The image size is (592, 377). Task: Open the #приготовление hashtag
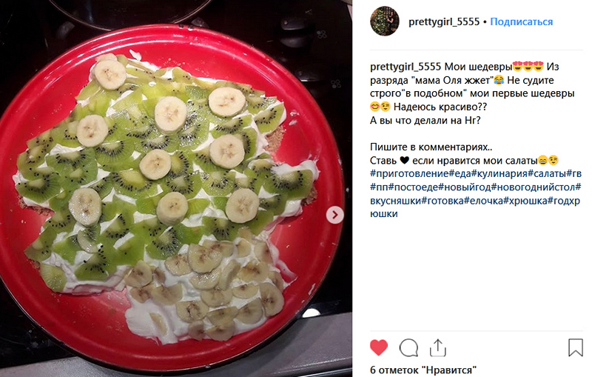[409, 174]
